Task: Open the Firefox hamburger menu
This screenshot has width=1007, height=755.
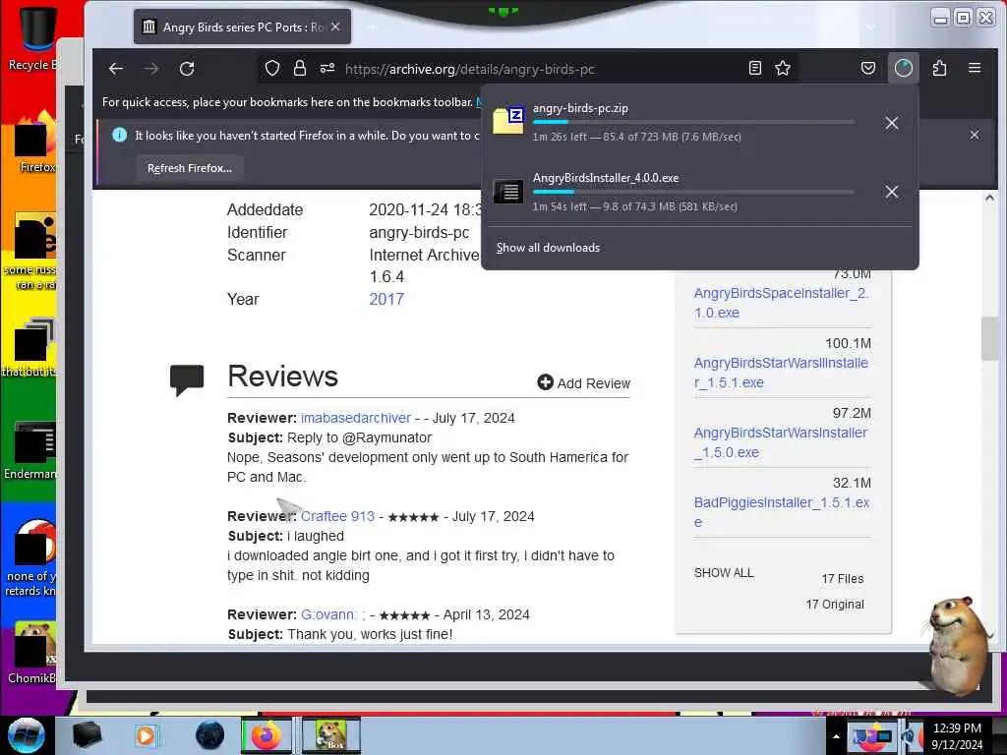Action: [x=975, y=68]
